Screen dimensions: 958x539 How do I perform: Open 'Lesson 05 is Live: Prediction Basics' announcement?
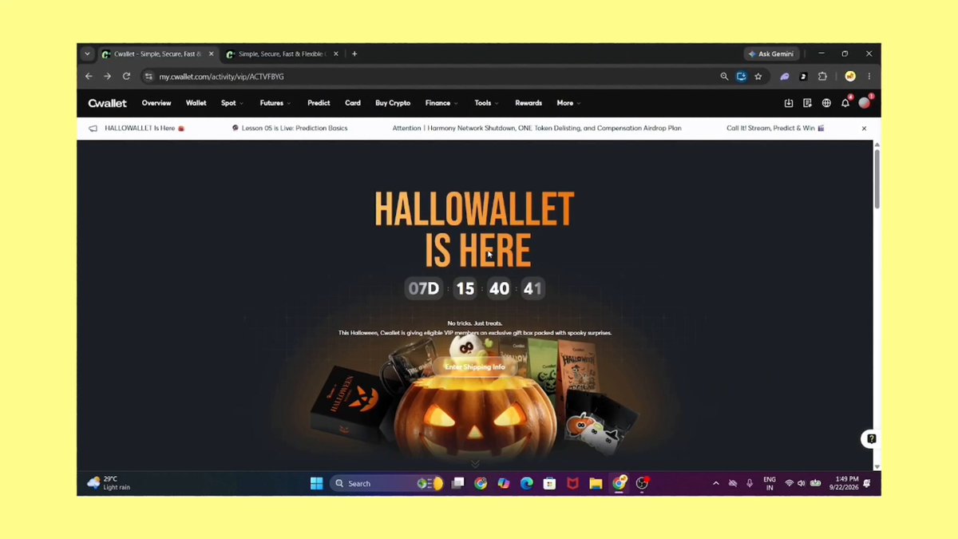pos(291,128)
